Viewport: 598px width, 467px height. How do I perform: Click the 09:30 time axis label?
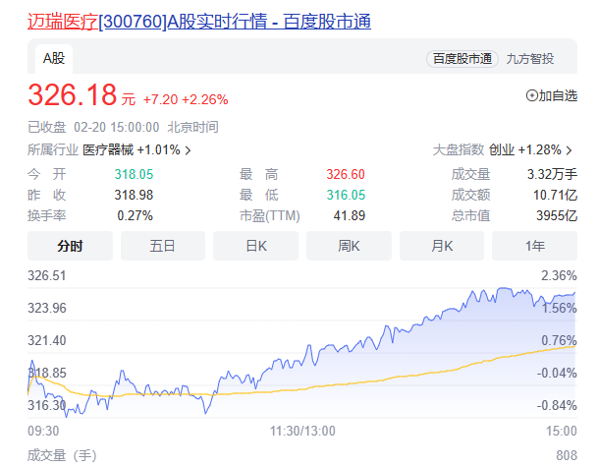coord(43,431)
